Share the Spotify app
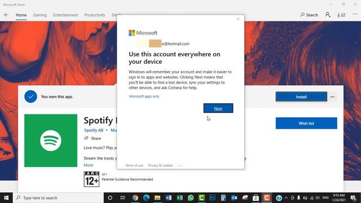Screen dimensions: 361x203 93,138
